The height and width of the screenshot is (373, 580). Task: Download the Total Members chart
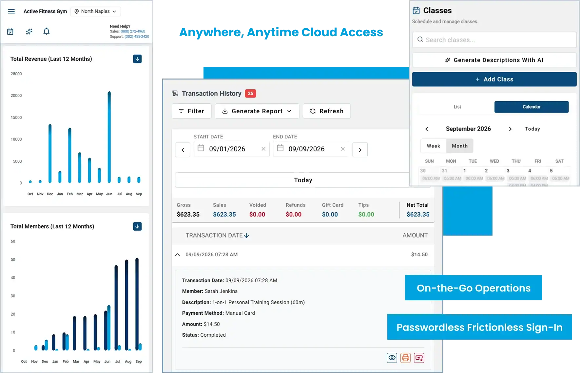137,226
